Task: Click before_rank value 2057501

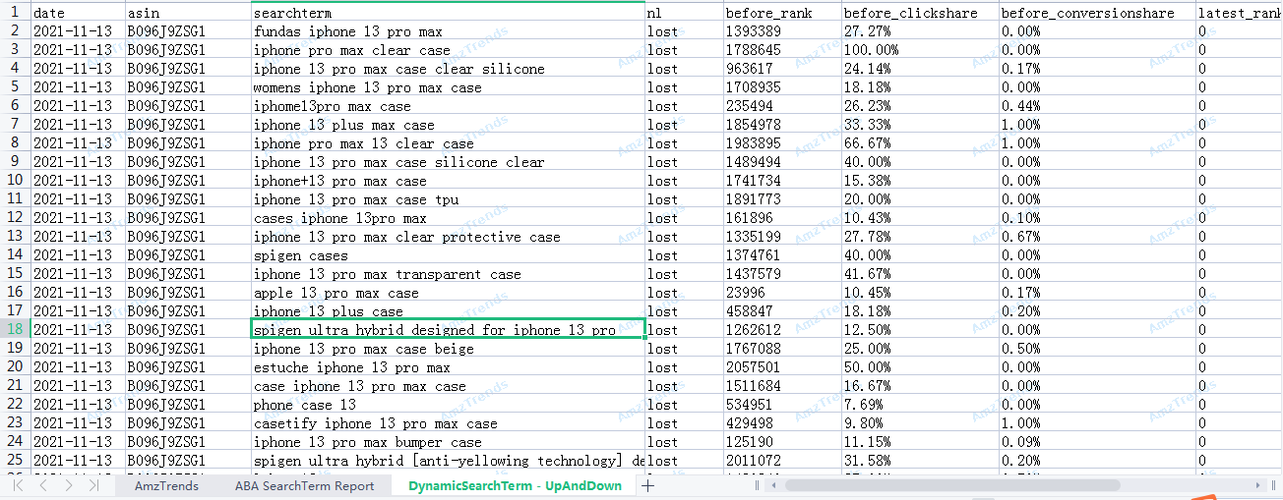Action: pos(782,367)
